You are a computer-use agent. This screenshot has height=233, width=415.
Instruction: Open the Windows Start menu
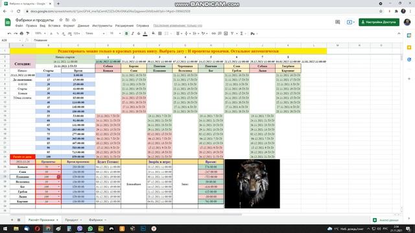click(x=5, y=228)
